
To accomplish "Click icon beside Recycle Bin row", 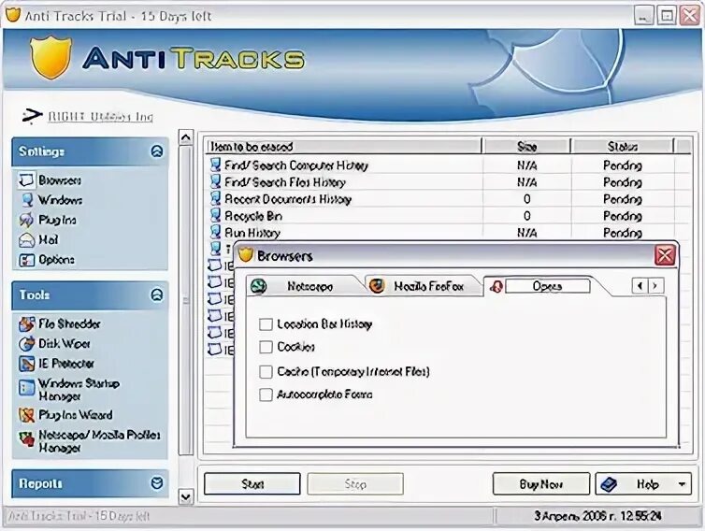I will 216,215.
